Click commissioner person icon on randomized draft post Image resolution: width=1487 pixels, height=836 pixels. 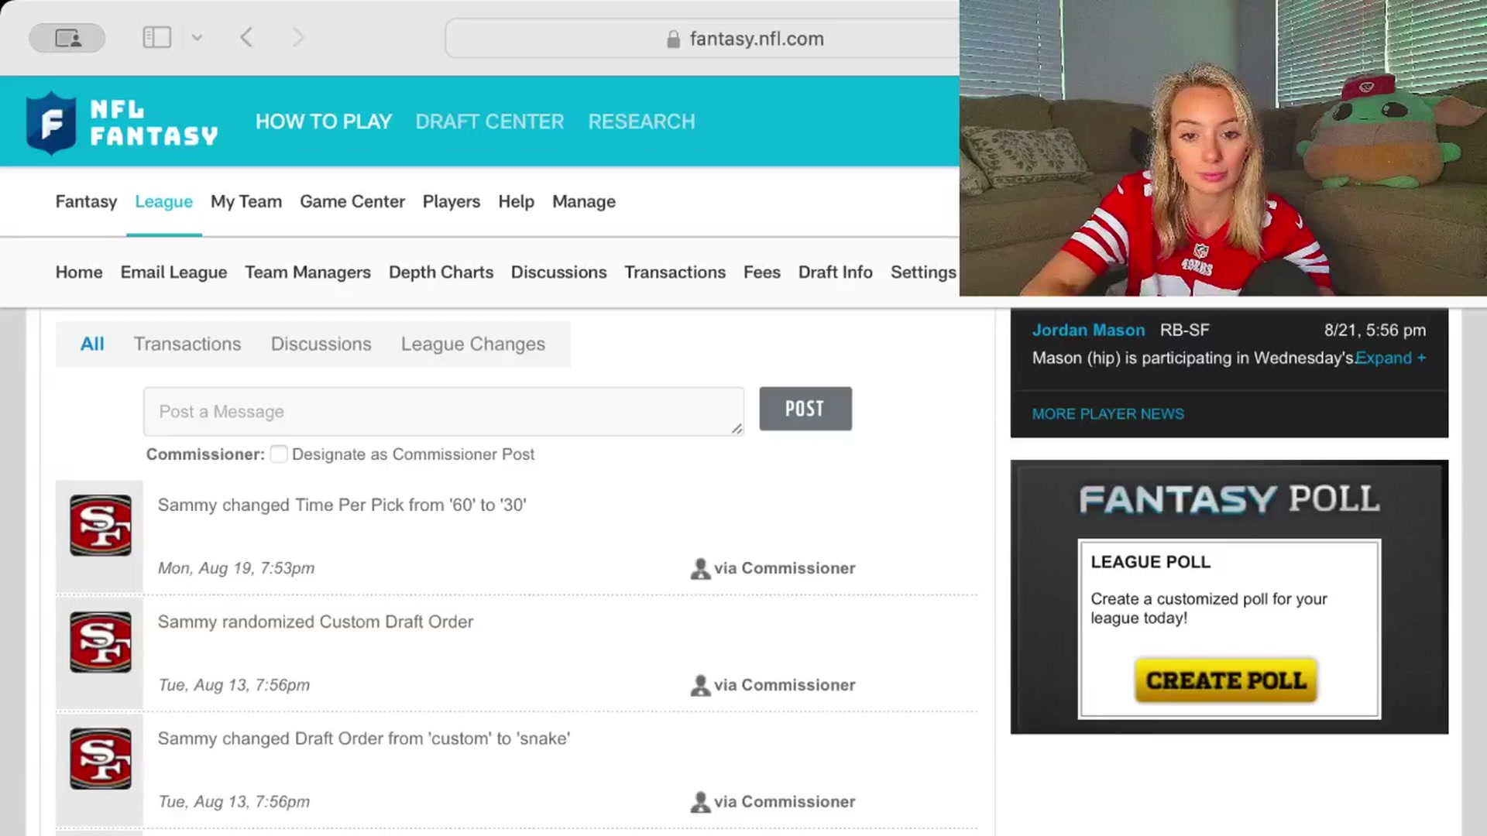[x=700, y=686]
